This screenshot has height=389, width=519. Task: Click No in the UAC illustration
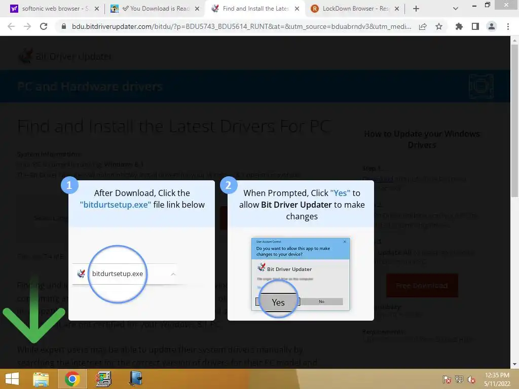(x=321, y=301)
